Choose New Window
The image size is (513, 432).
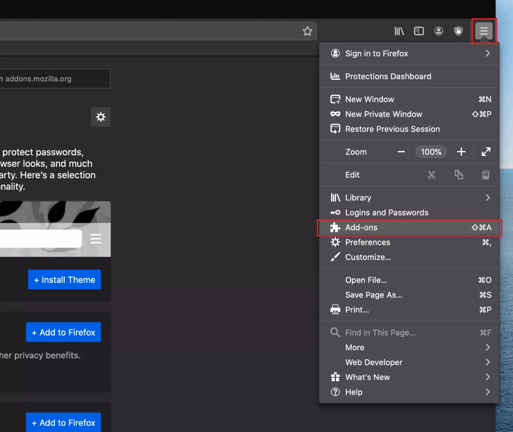(409, 99)
